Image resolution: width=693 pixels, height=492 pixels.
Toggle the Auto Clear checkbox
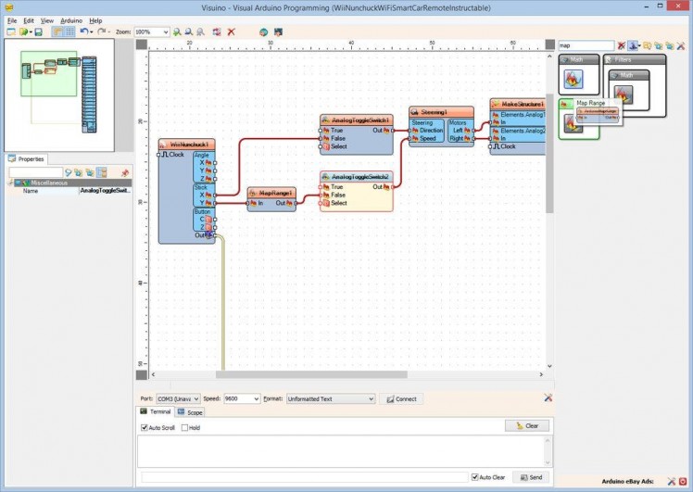[475, 477]
